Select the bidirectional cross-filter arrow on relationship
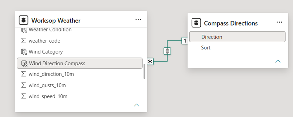The image size is (293, 117). (x=167, y=51)
